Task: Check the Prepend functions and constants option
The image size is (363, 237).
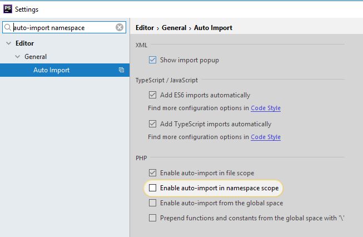Action: 152,218
